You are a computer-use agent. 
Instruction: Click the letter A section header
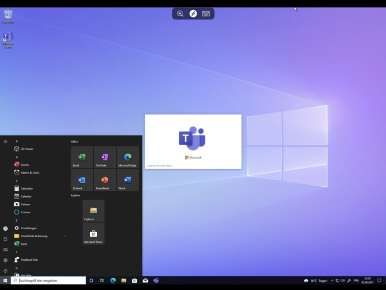coord(17,157)
